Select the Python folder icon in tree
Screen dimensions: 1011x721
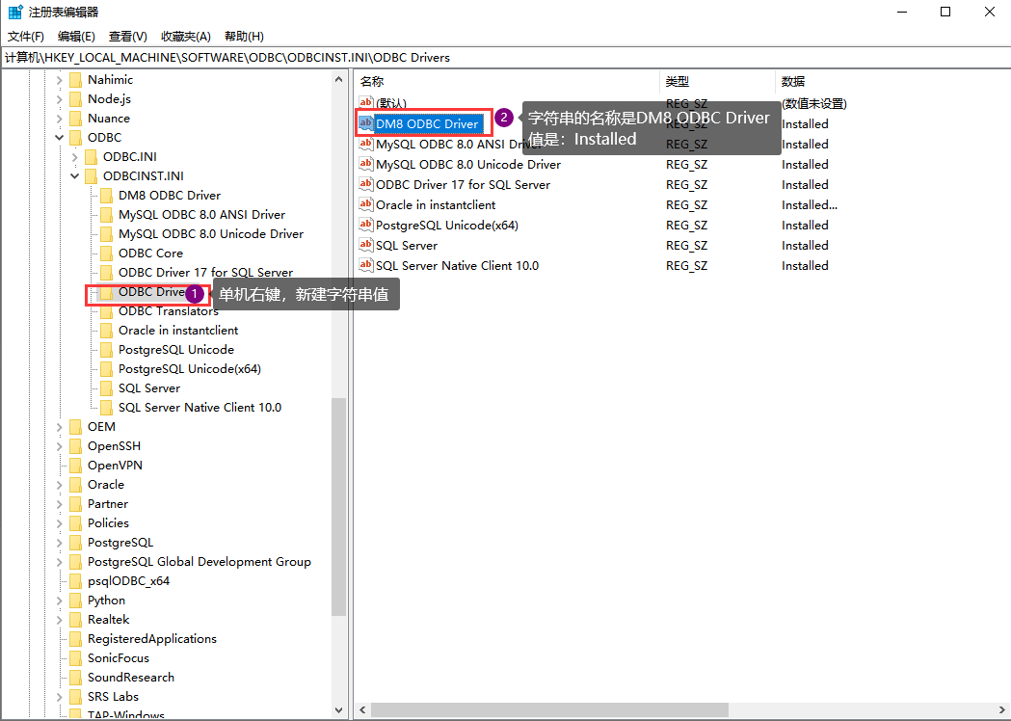(x=76, y=601)
